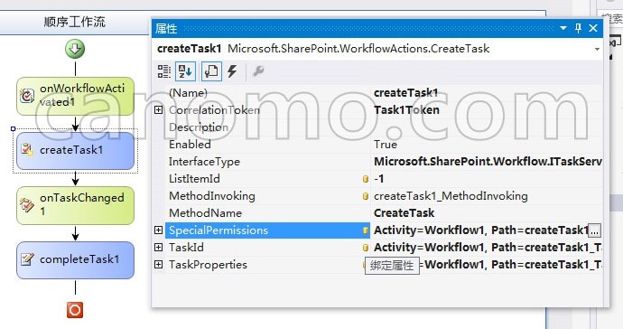The image size is (623, 329).
Task: Open the properties window position menu arrow
Action: pos(563,28)
